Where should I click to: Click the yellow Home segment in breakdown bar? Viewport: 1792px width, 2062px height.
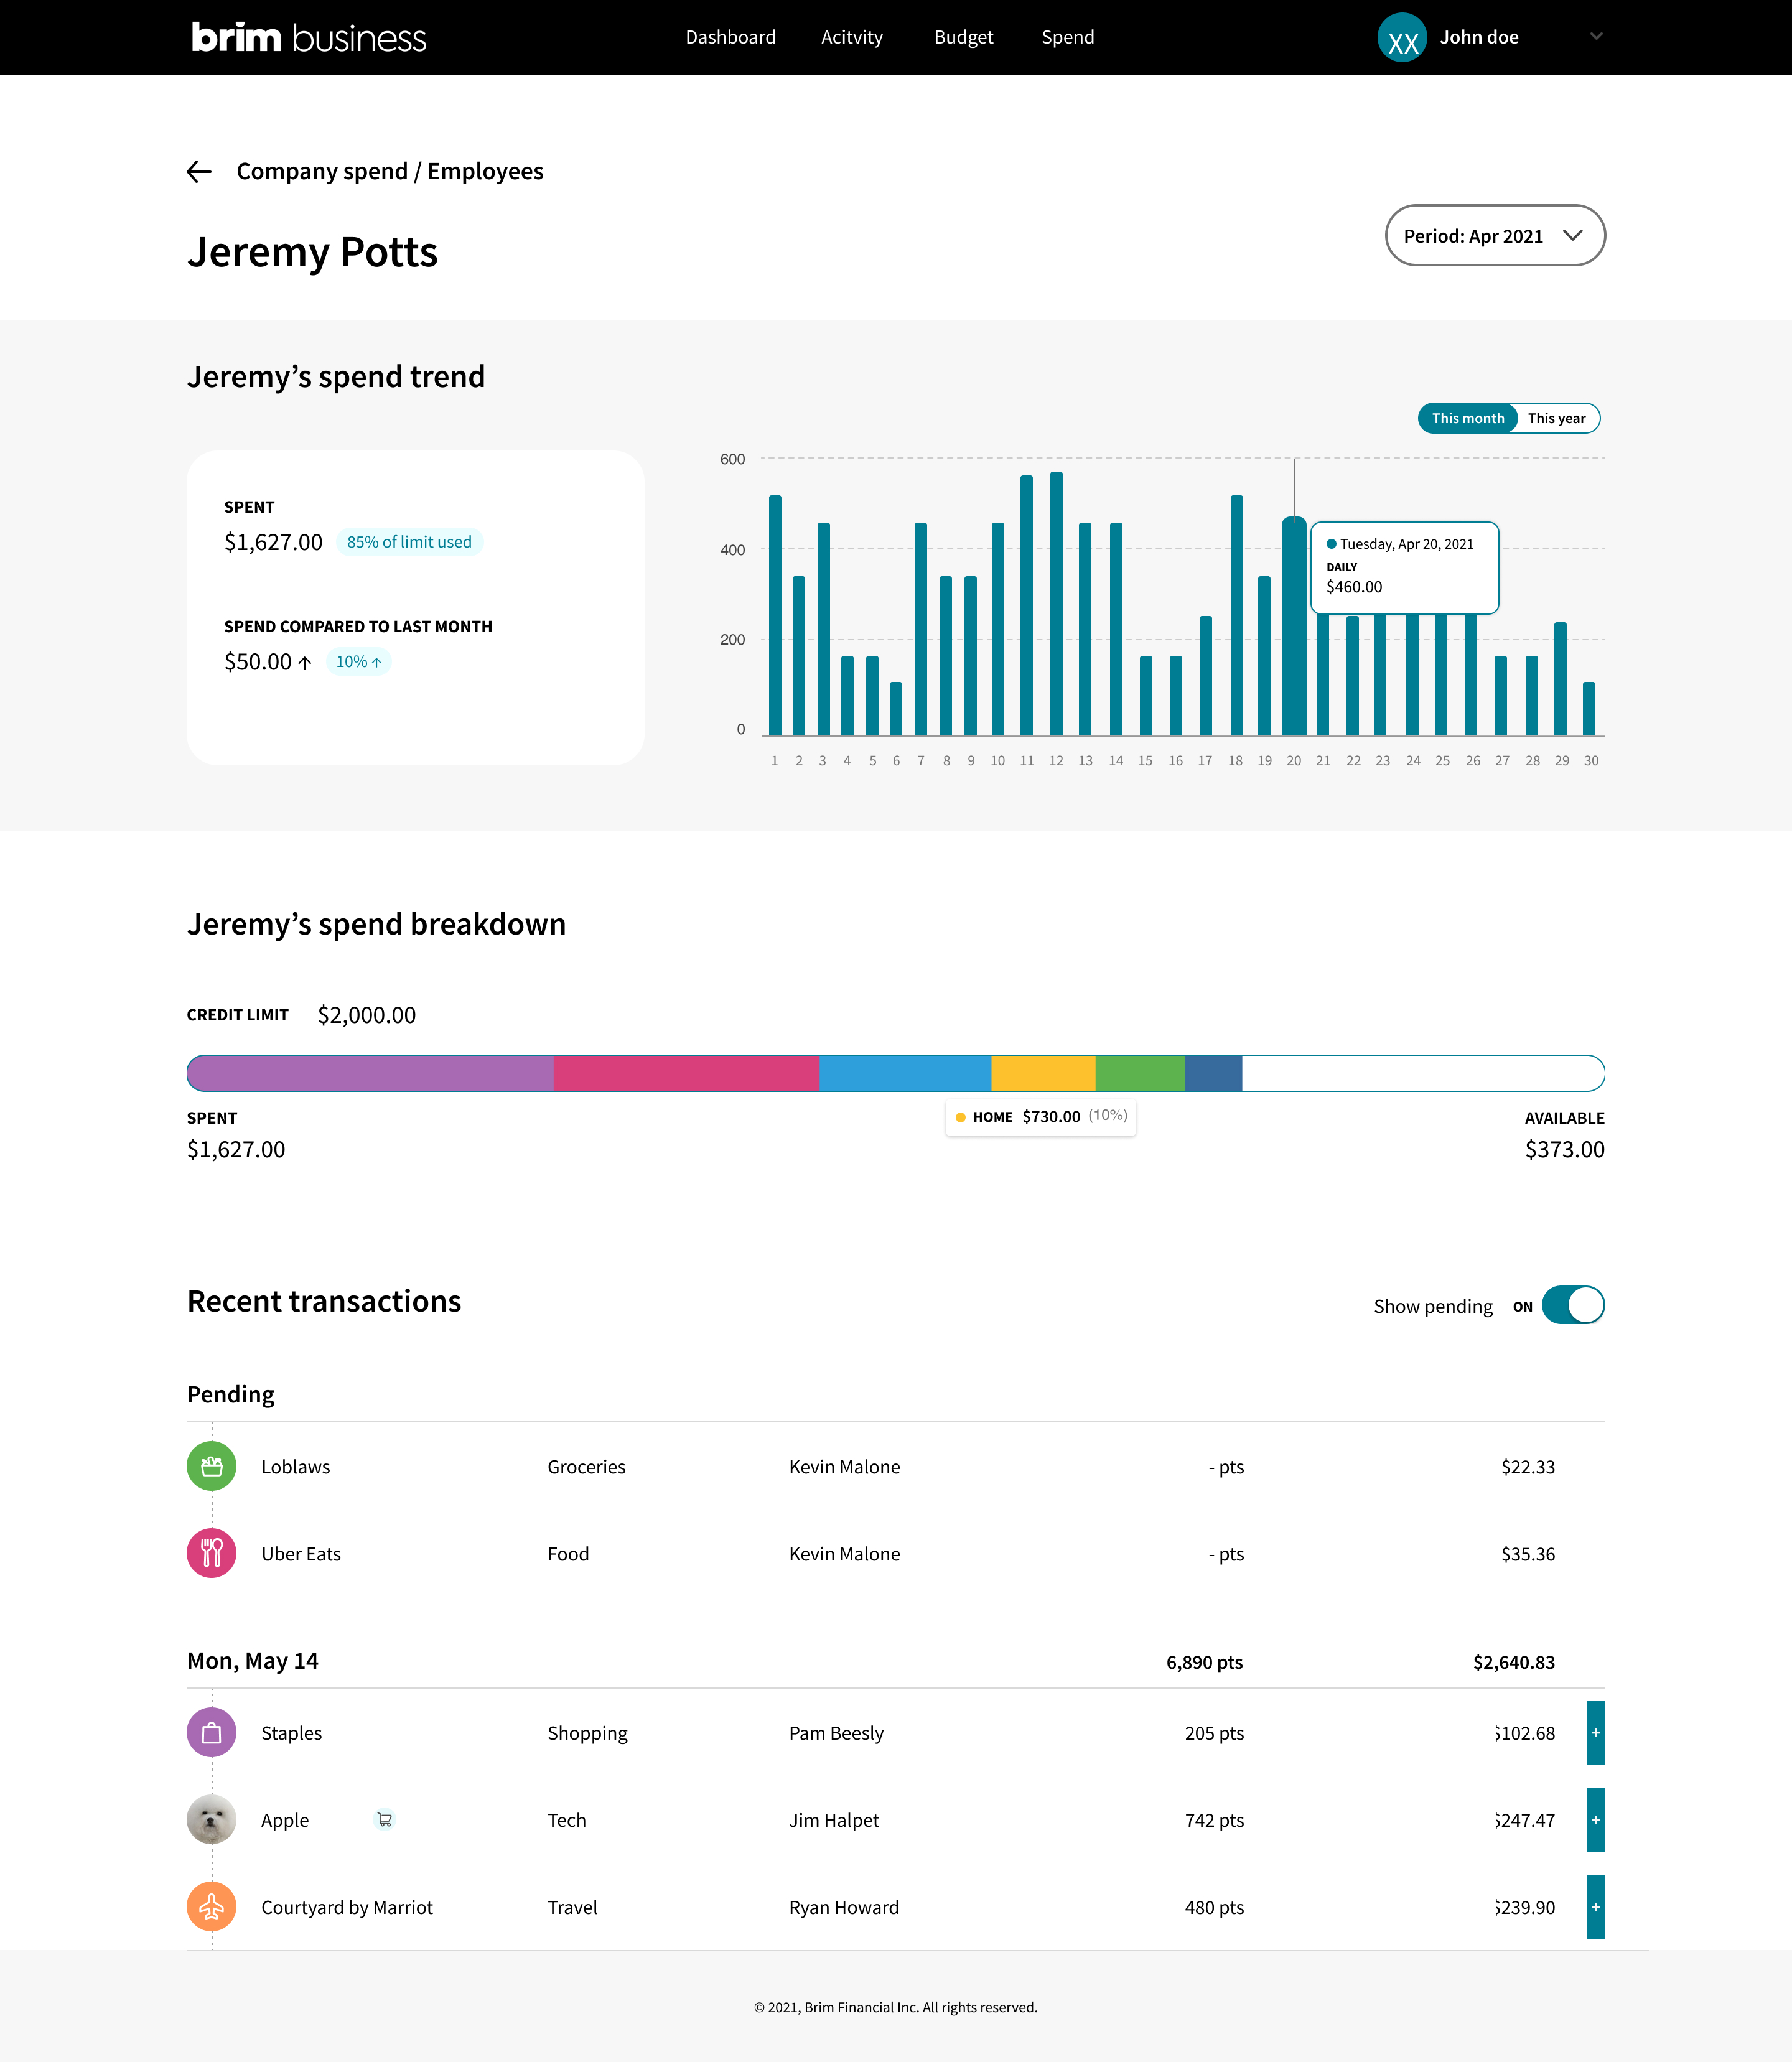pyautogui.click(x=1043, y=1073)
